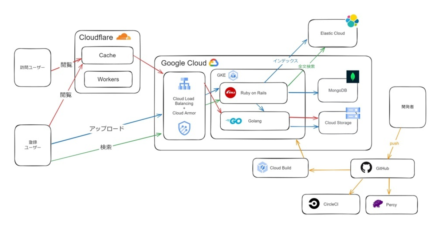Click the Google Cloud multicolor logo
The height and width of the screenshot is (229, 437).
pos(213,63)
